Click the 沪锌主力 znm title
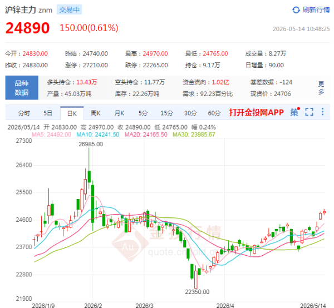The height and width of the screenshot is (308, 334). pos(29,10)
